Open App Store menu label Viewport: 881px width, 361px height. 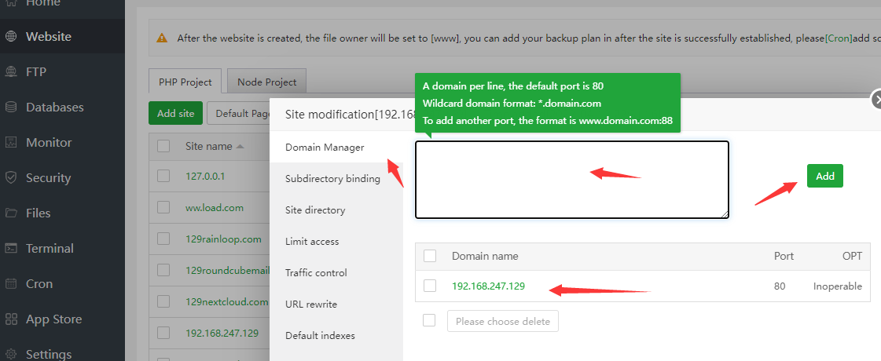pos(54,319)
